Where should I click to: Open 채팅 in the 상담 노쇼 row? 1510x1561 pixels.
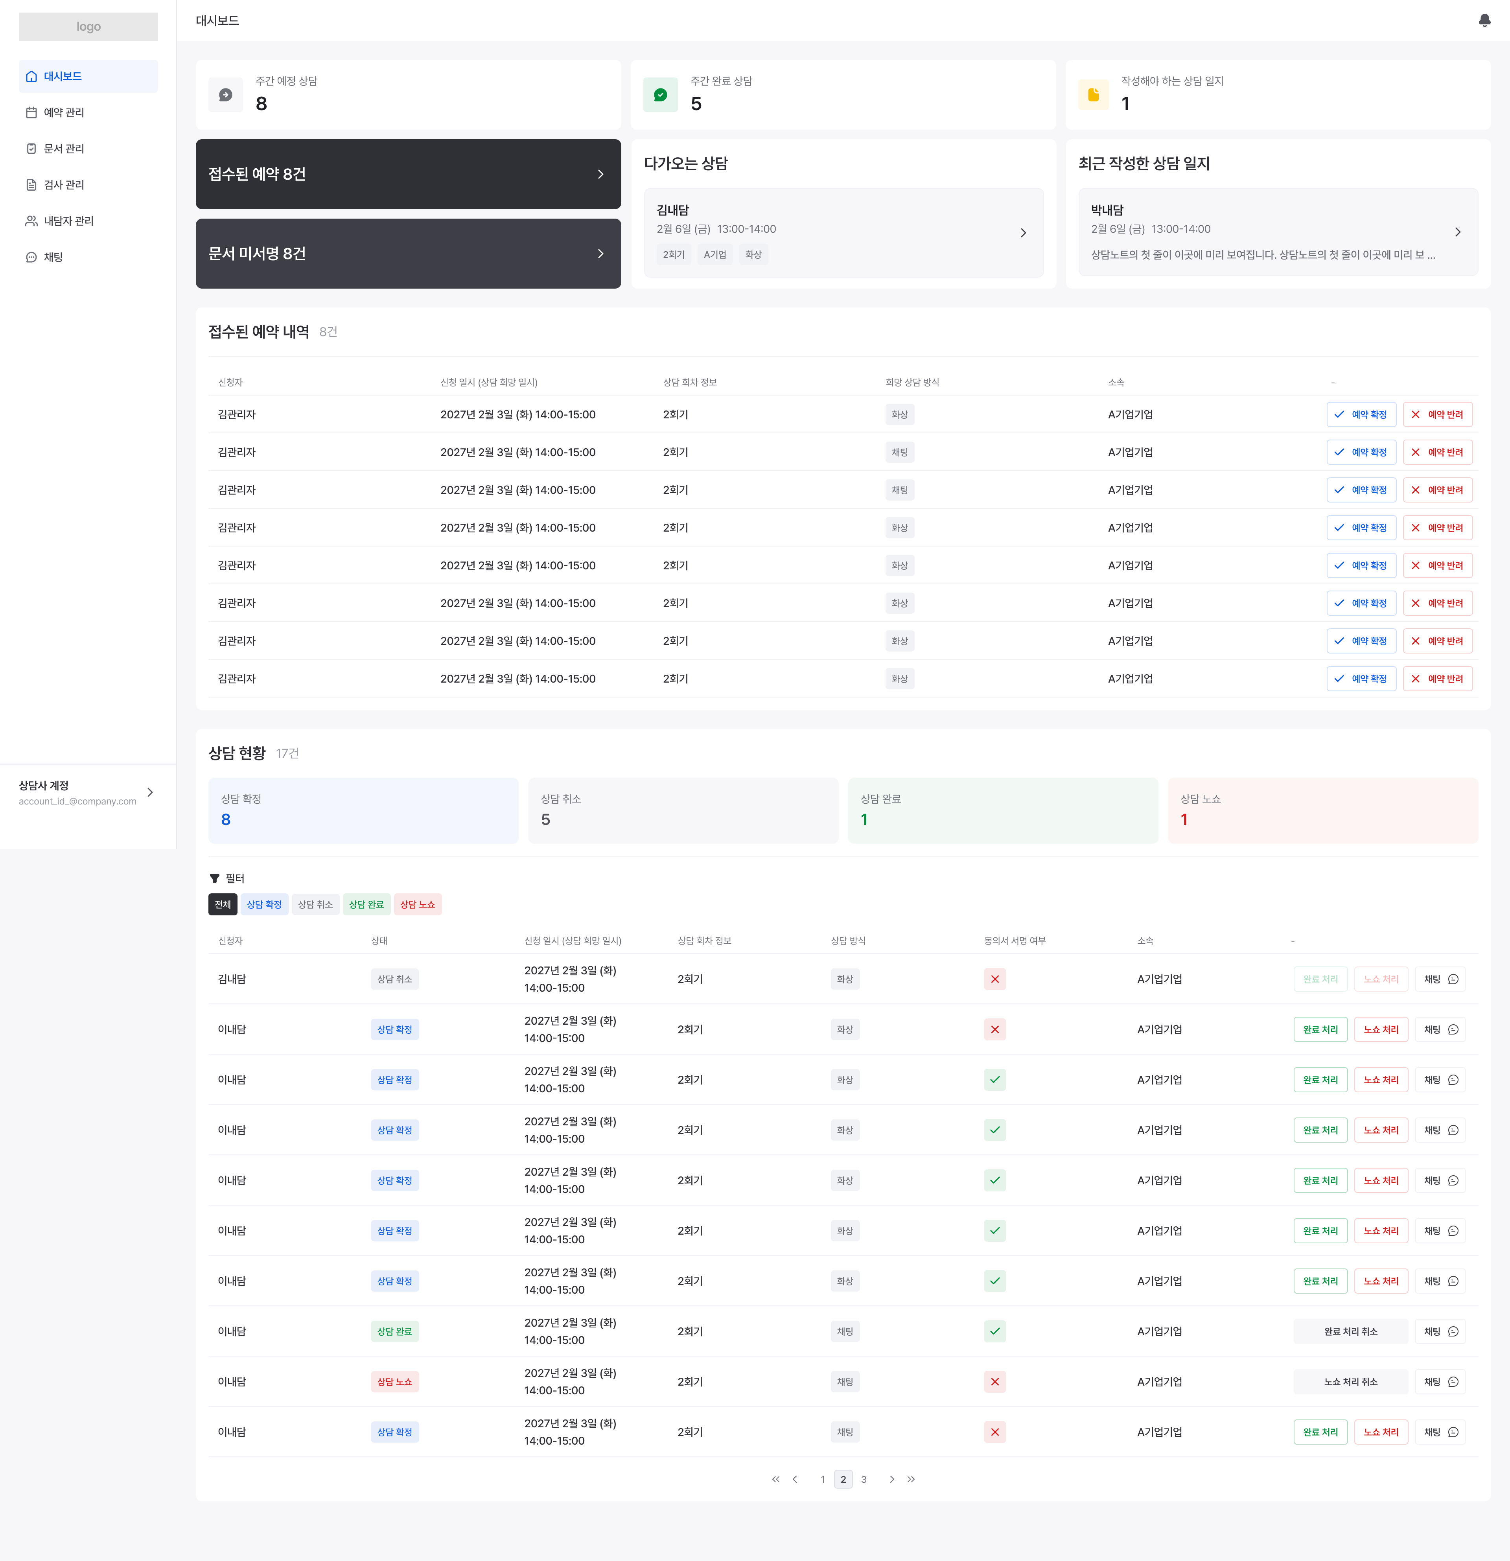[x=1440, y=1382]
